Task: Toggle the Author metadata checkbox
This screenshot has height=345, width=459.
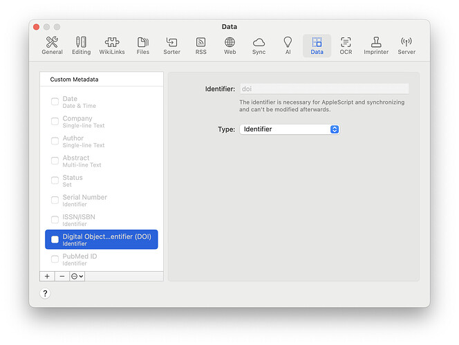Action: point(55,142)
